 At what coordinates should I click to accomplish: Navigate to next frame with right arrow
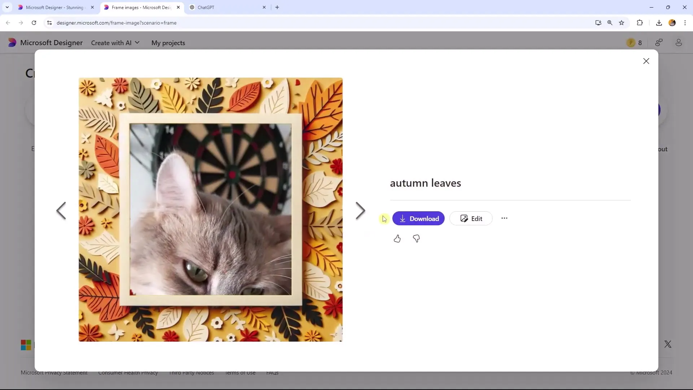coord(360,210)
